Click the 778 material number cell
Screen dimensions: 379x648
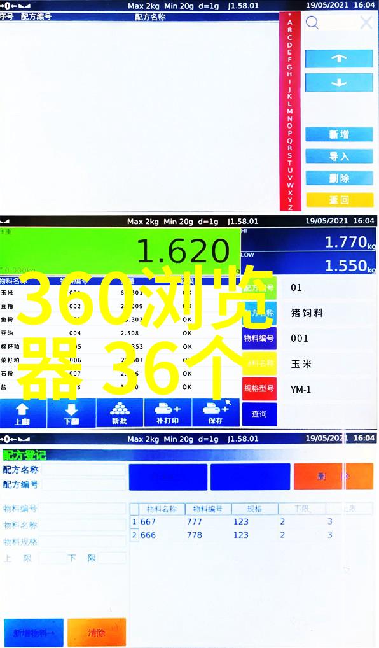click(x=195, y=535)
